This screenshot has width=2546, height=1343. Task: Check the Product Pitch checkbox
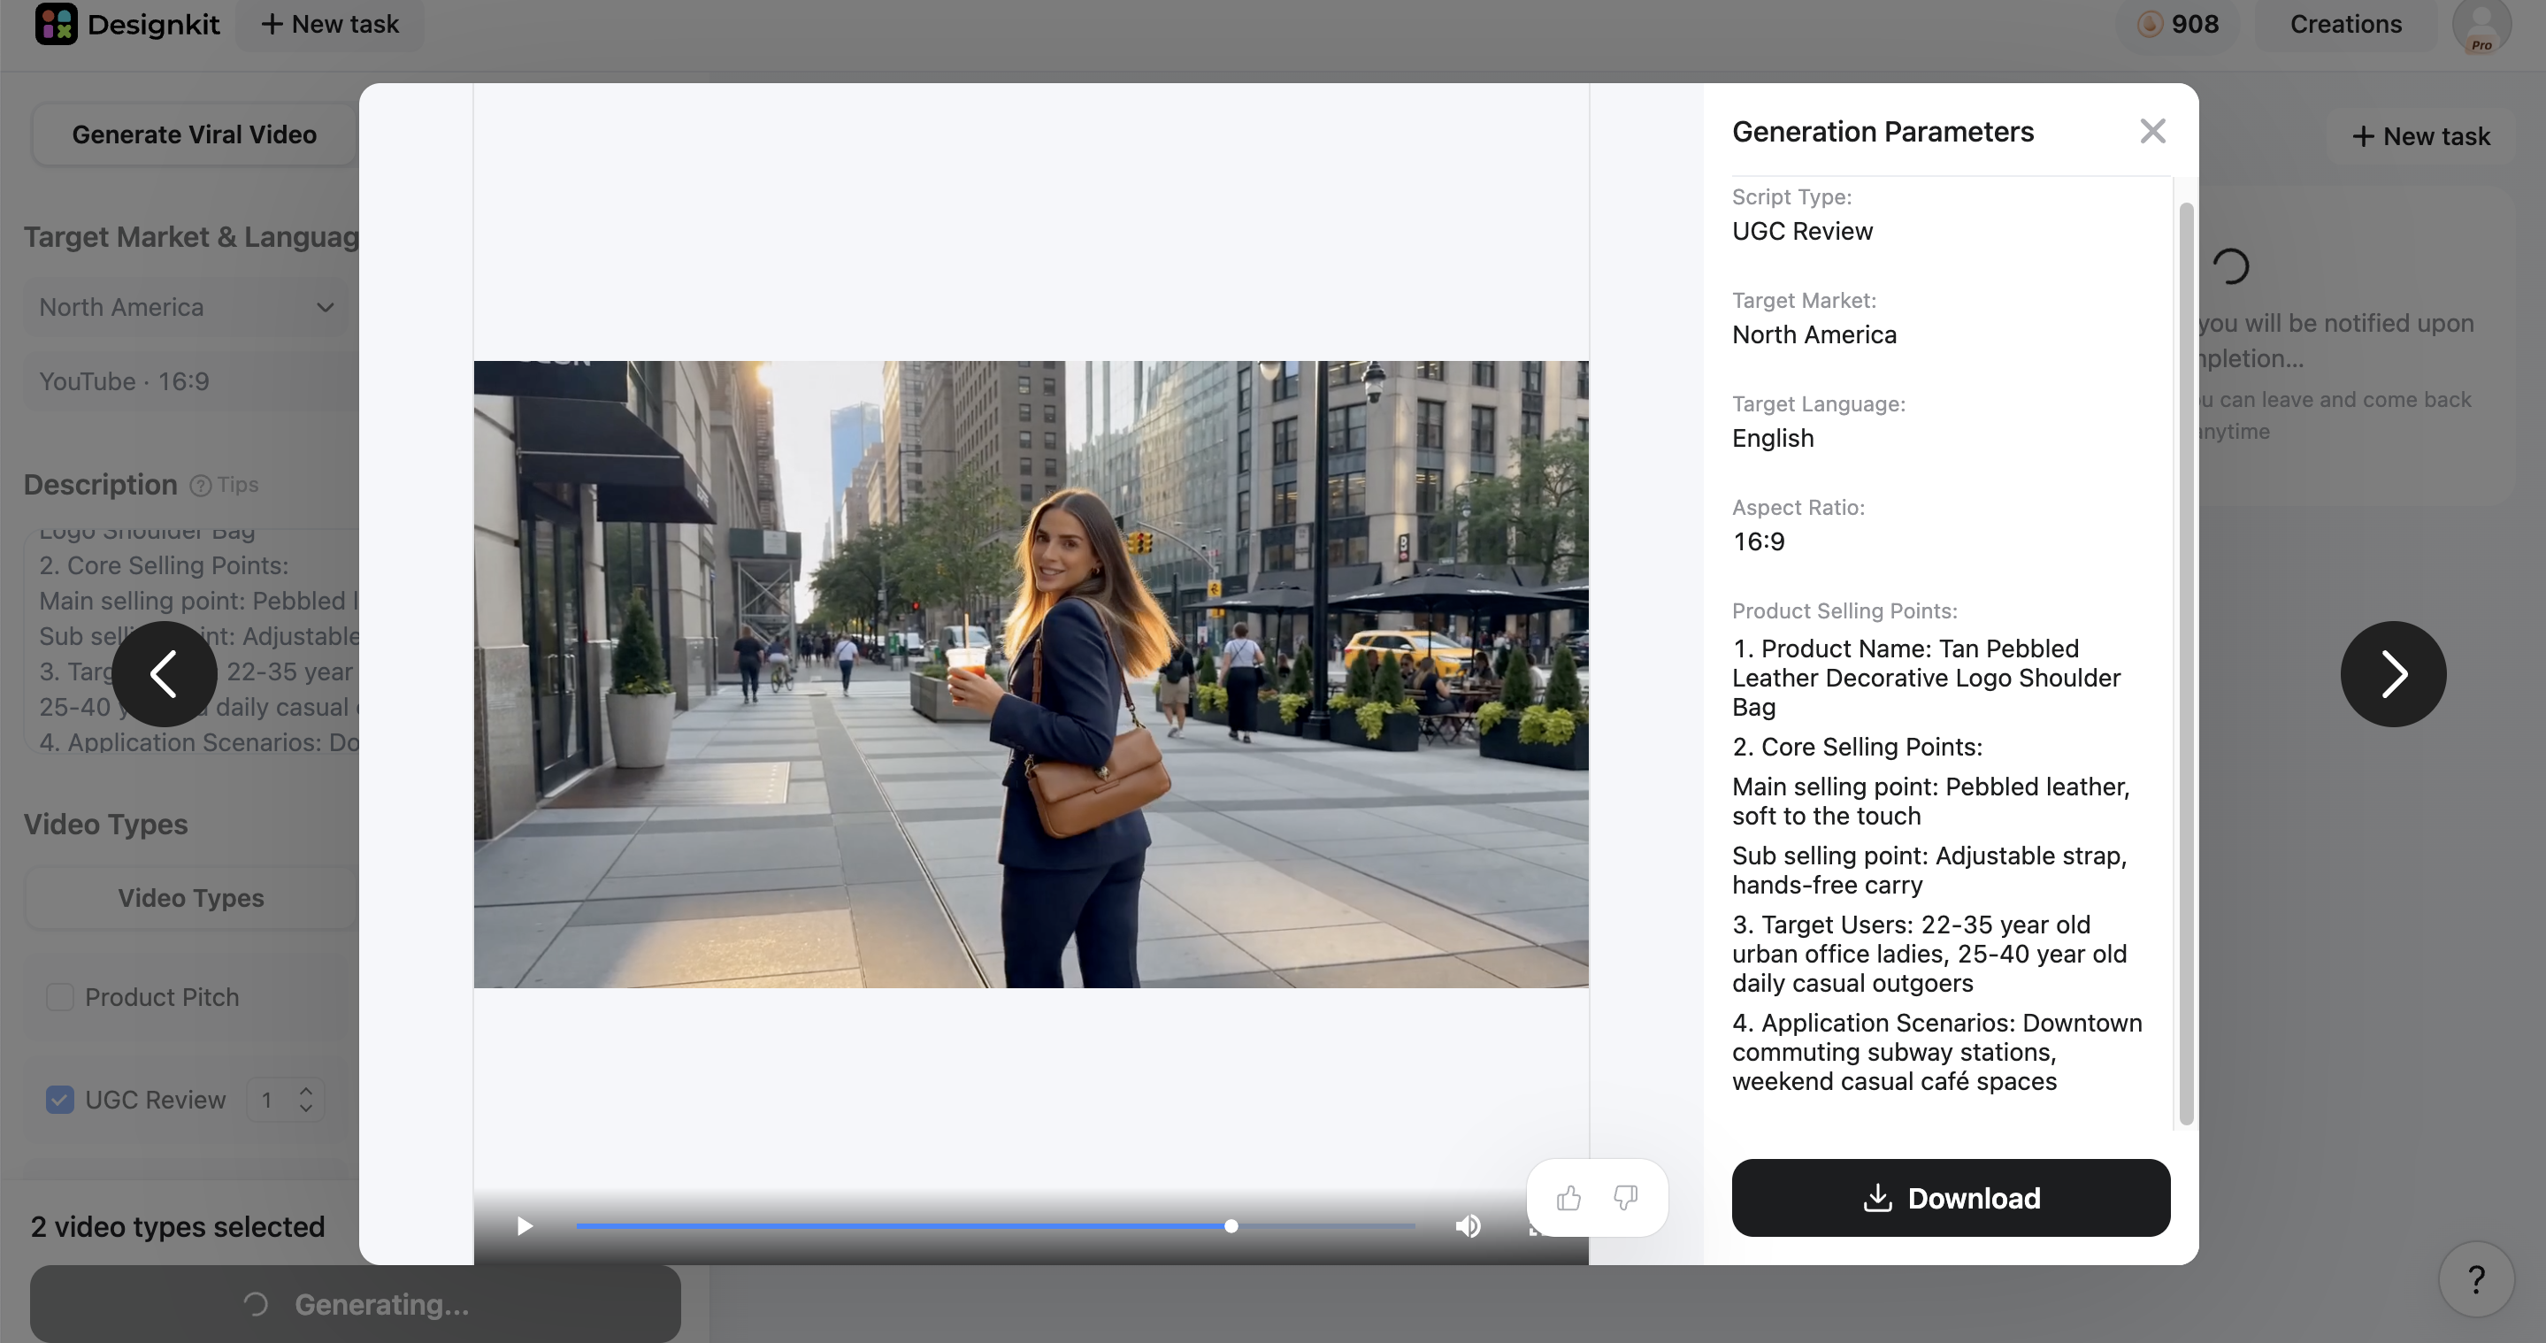click(x=60, y=996)
